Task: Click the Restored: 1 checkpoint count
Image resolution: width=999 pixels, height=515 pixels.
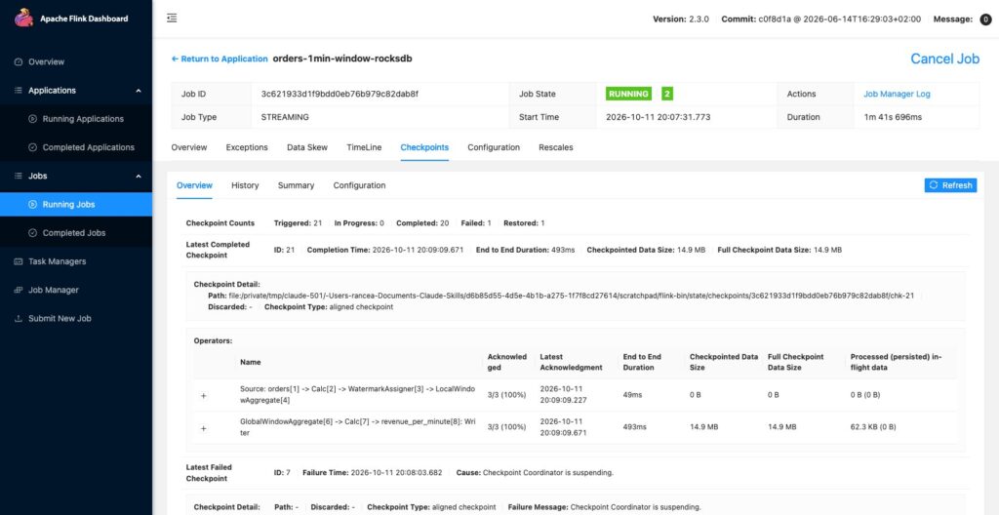Action: click(524, 223)
